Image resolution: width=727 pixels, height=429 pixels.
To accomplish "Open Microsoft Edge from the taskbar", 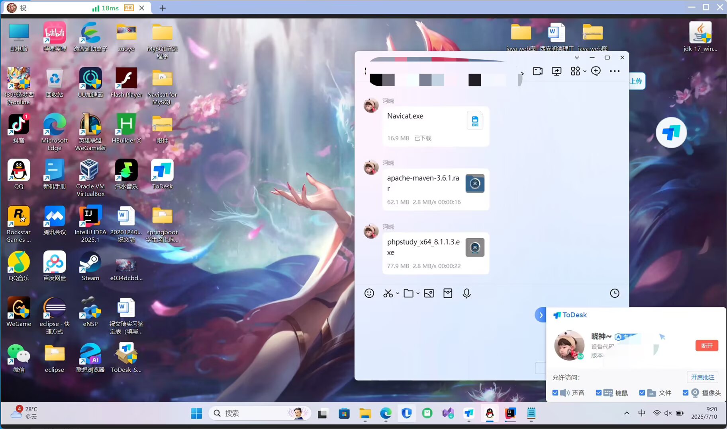I will click(385, 413).
